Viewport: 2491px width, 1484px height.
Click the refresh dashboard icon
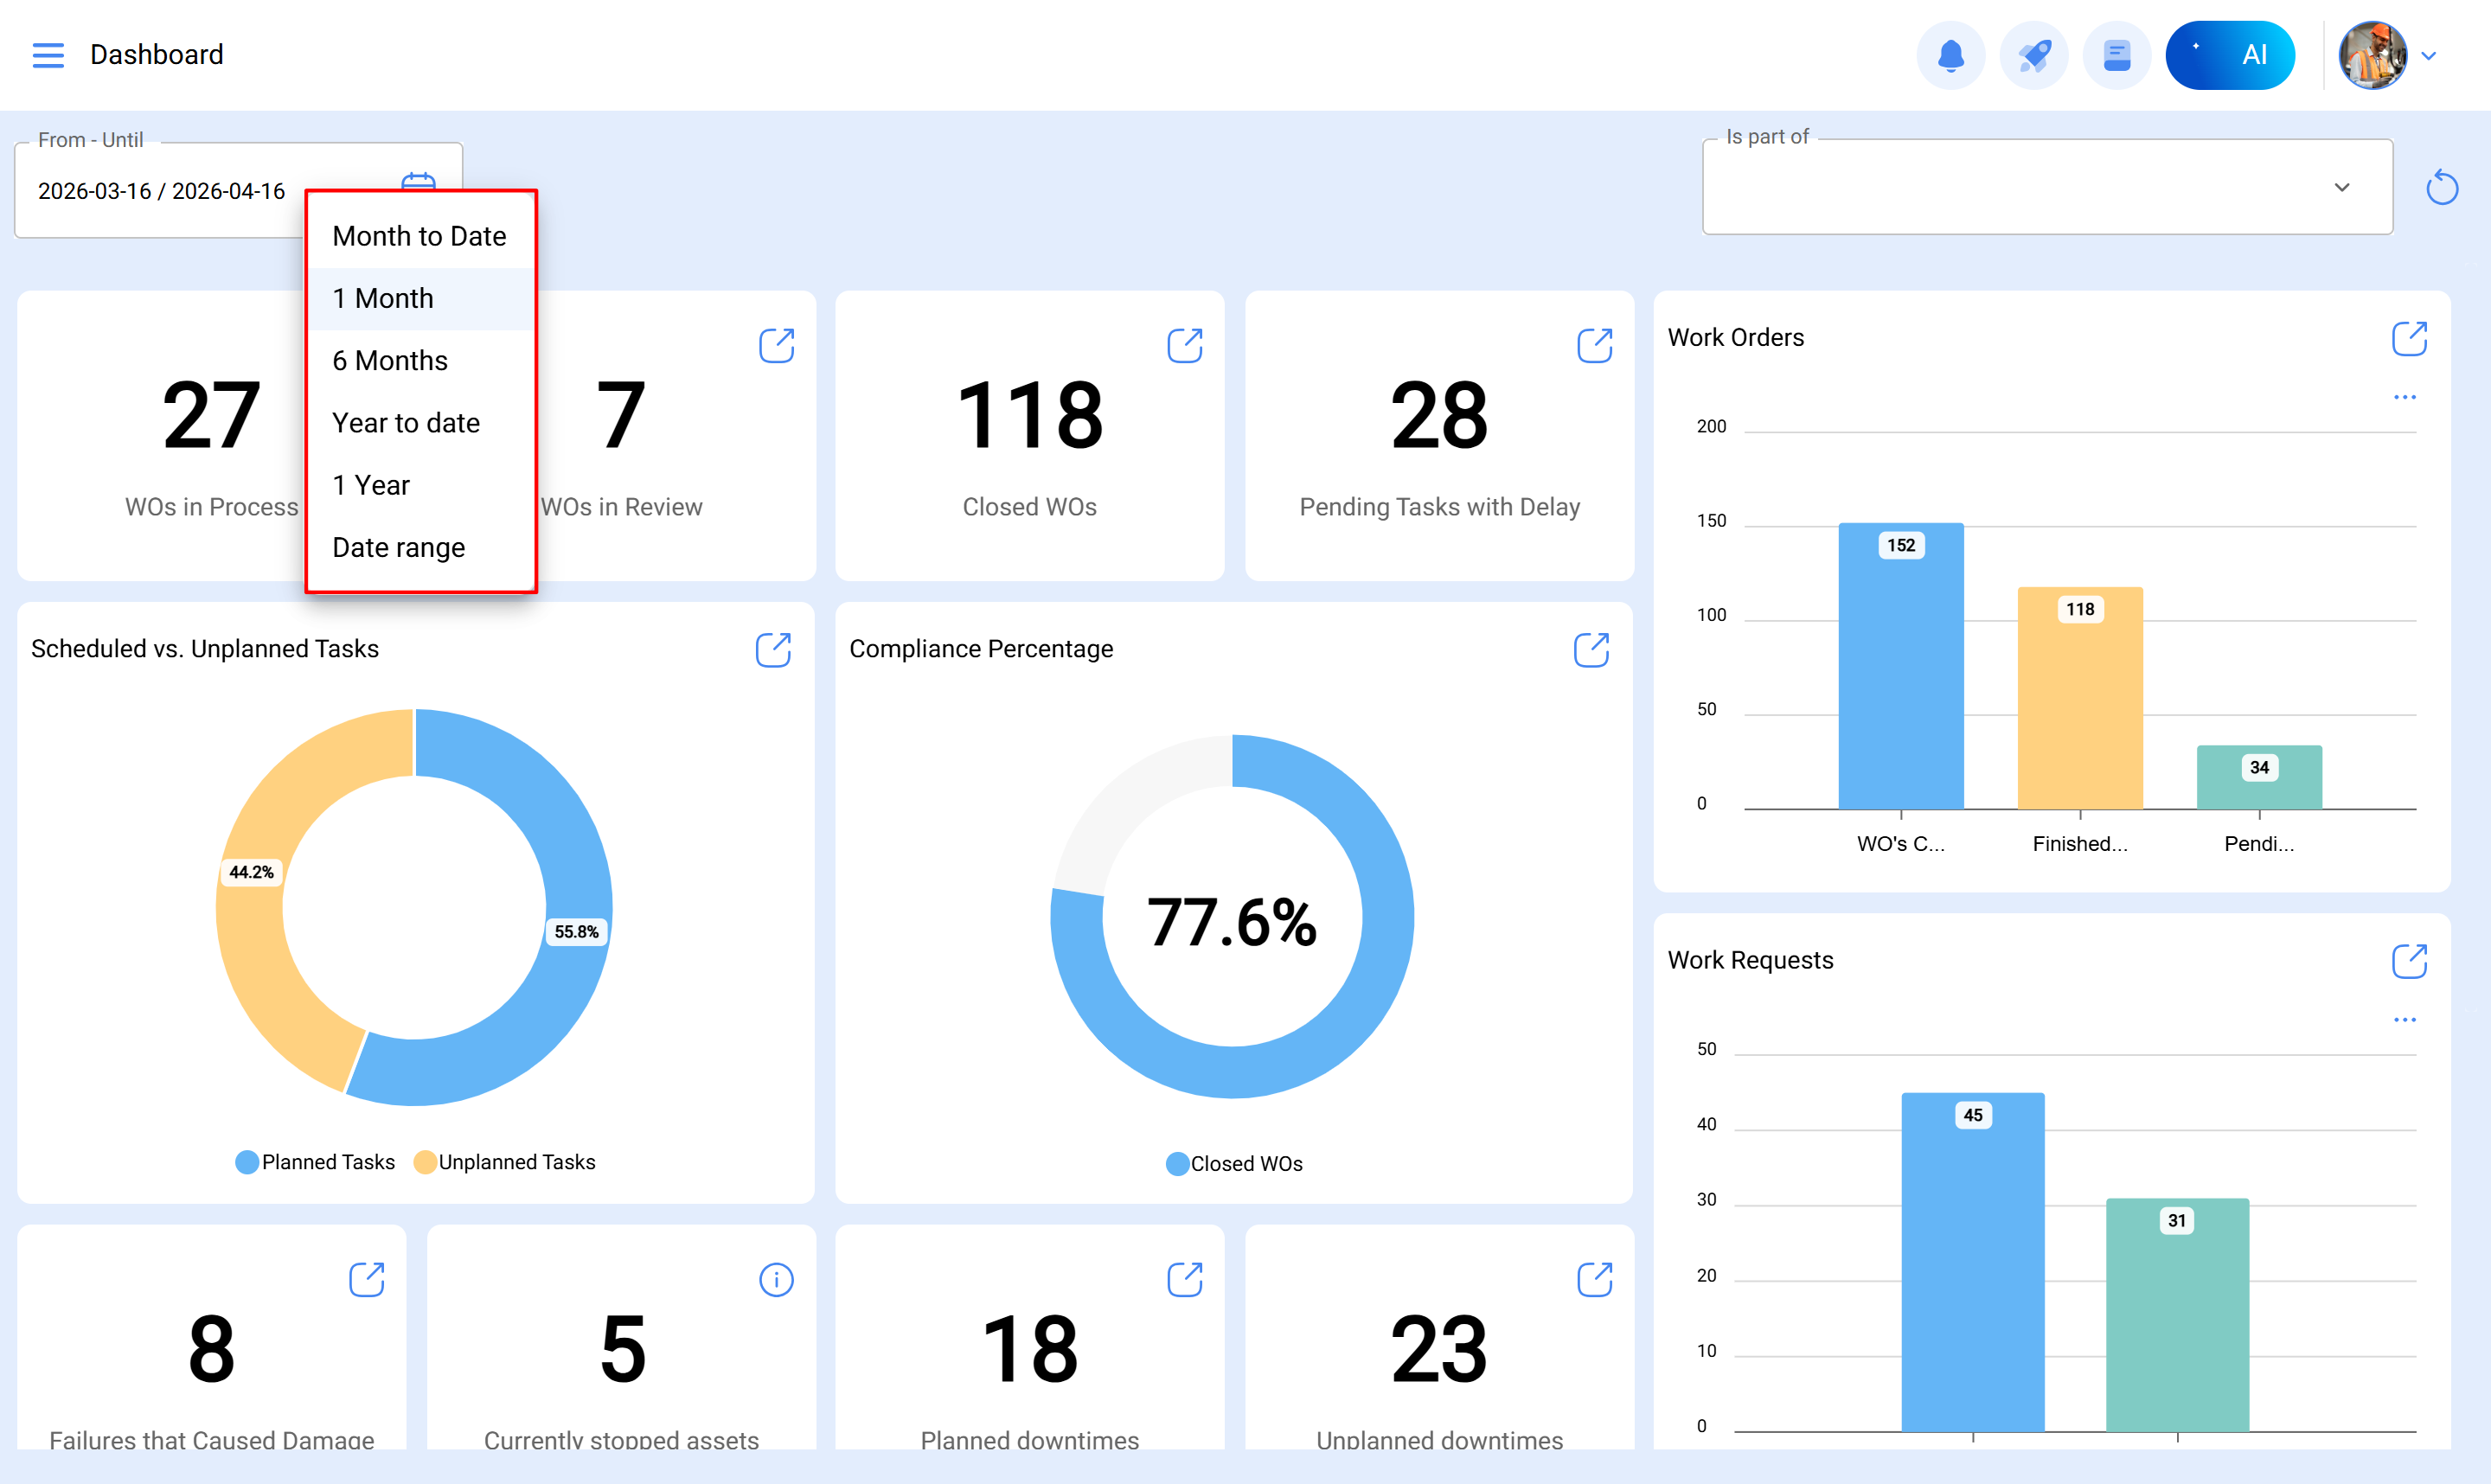point(2441,187)
